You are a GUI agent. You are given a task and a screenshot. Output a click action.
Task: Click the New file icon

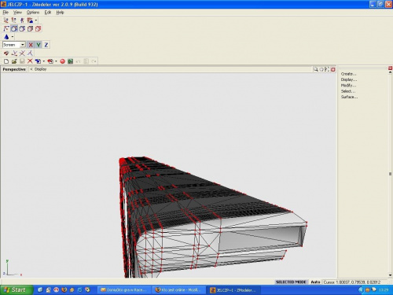(6, 61)
